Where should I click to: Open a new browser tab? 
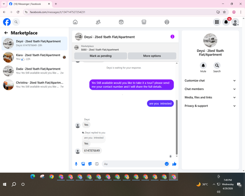[56, 4]
